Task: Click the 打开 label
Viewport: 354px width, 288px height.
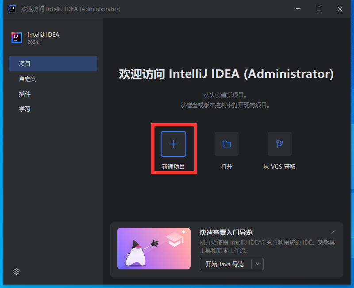Action: point(227,167)
